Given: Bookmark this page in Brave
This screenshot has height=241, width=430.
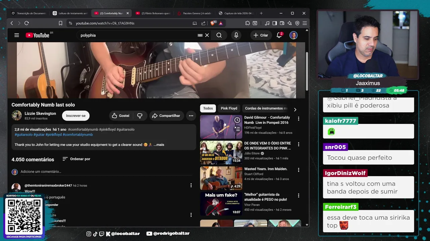Looking at the screenshot, I should tap(60, 23).
